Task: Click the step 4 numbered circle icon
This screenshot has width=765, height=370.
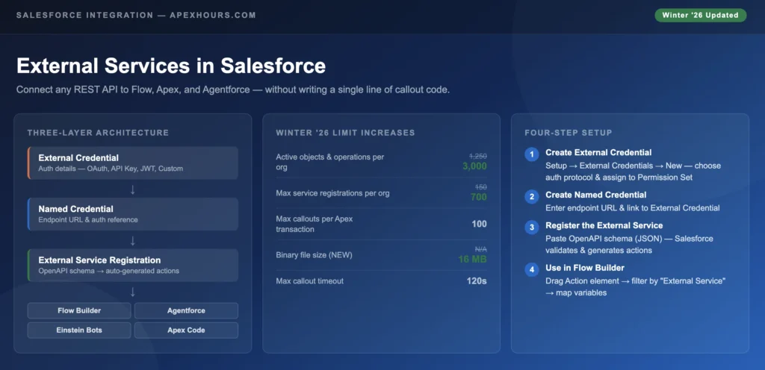Action: tap(531, 269)
